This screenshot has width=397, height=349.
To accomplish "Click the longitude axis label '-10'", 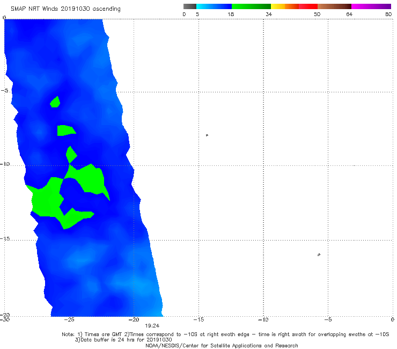I will [x=263, y=319].
